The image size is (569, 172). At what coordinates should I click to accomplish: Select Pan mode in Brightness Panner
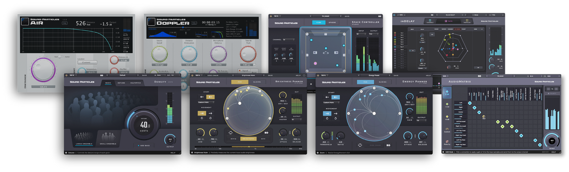[240, 82]
